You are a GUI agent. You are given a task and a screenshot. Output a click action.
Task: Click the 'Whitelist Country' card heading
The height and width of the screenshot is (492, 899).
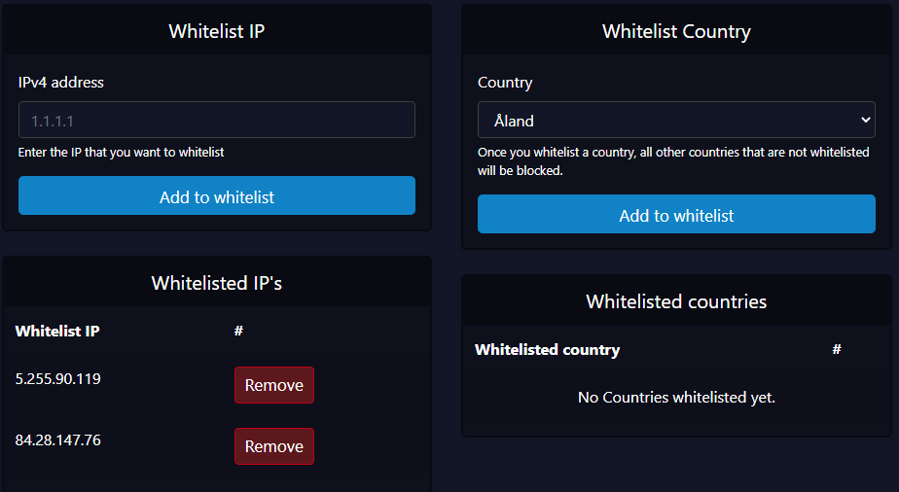coord(676,31)
